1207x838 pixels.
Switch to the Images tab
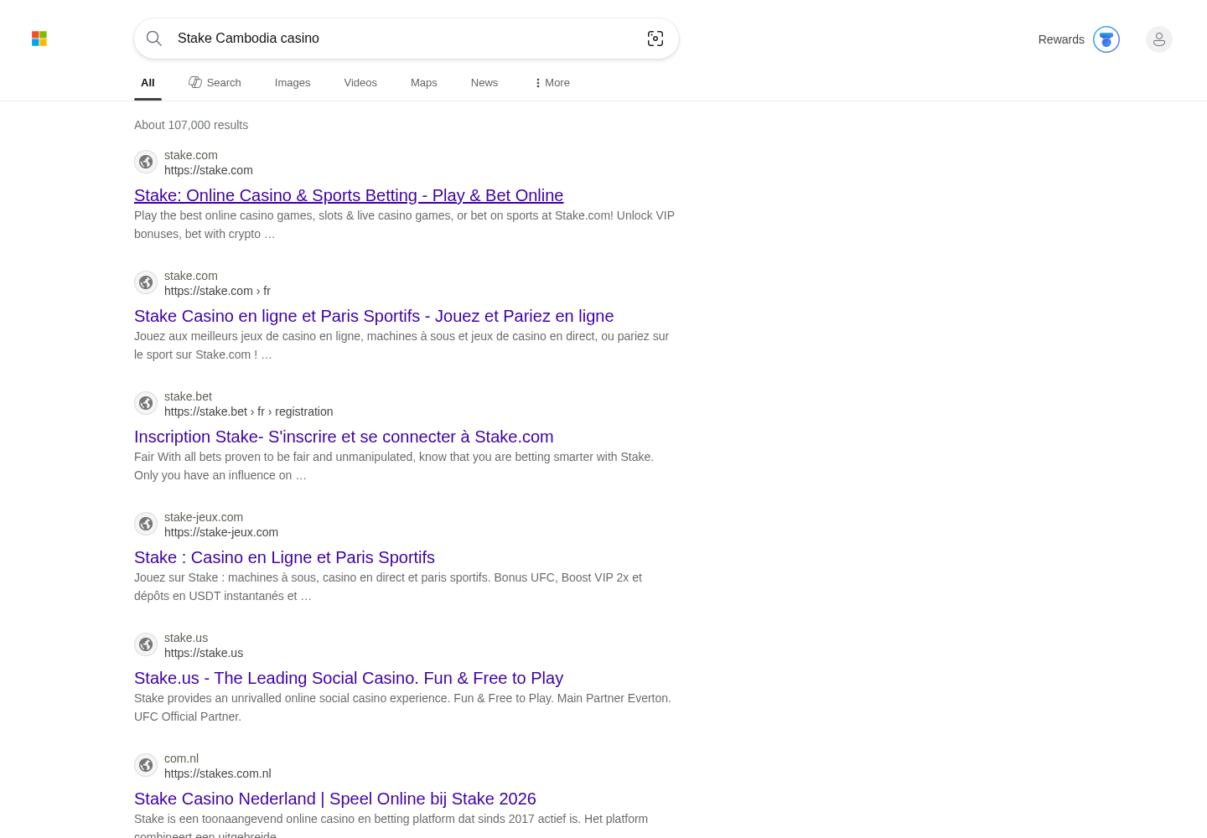293,83
